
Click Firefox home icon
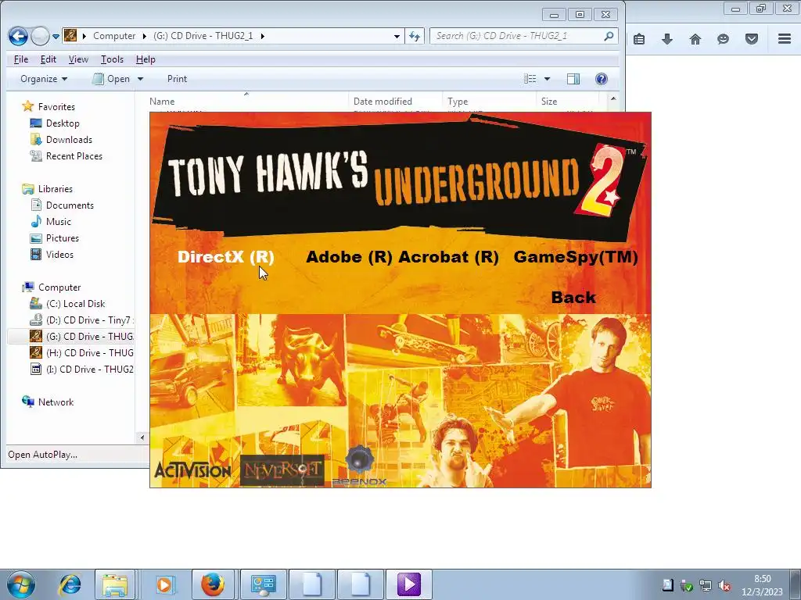695,39
